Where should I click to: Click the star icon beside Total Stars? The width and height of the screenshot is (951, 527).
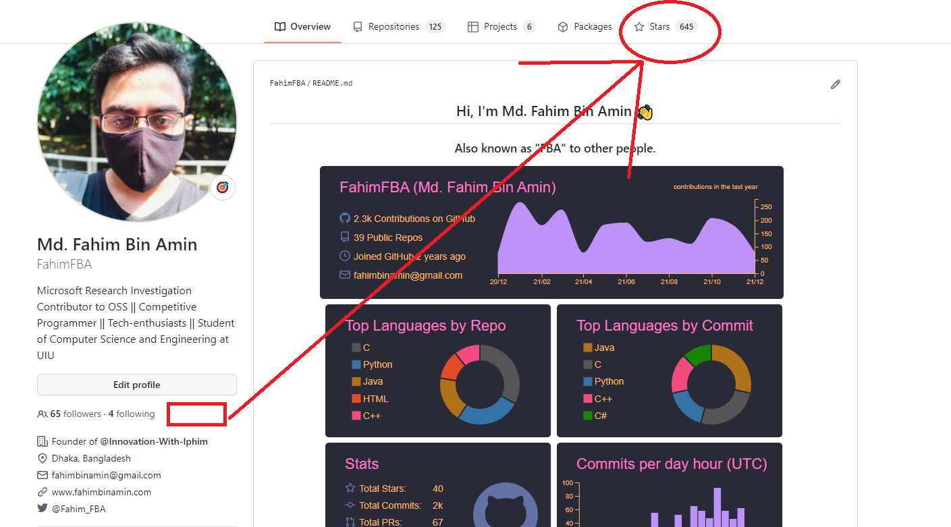350,488
